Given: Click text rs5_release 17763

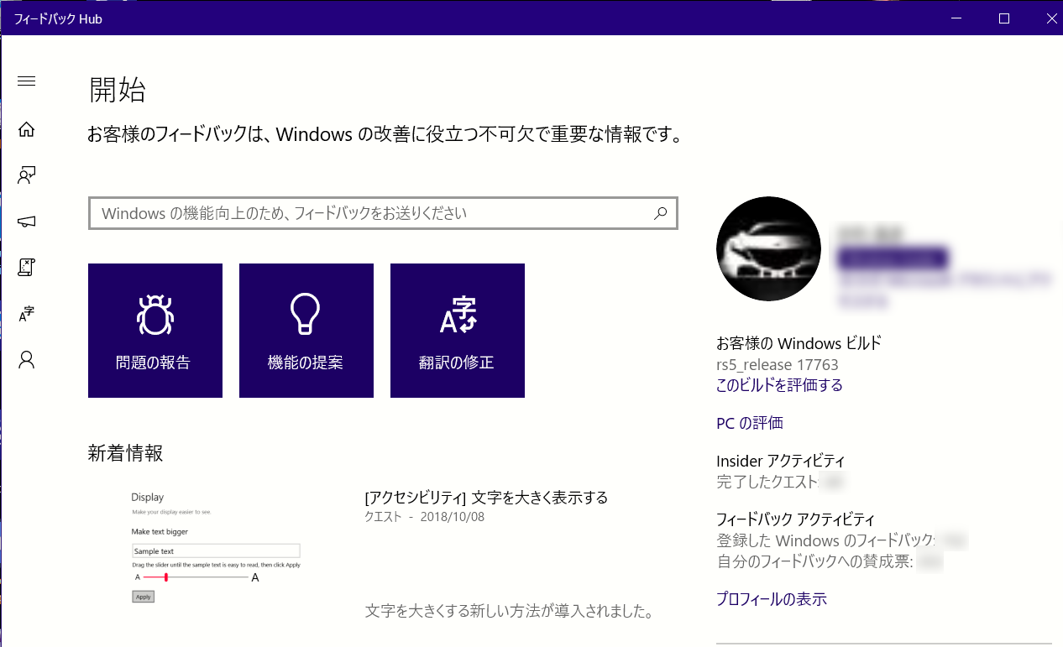Looking at the screenshot, I should tap(778, 365).
